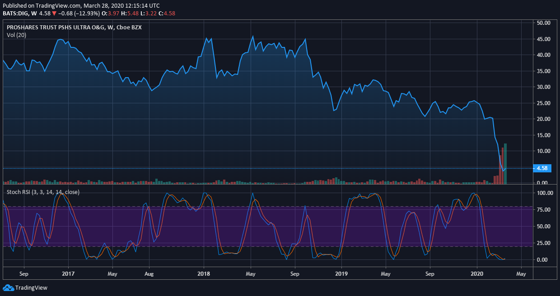
Task: Select the 'Stoch RSI (3, 3, 14, 14, close)' label
Action: click(x=43, y=192)
